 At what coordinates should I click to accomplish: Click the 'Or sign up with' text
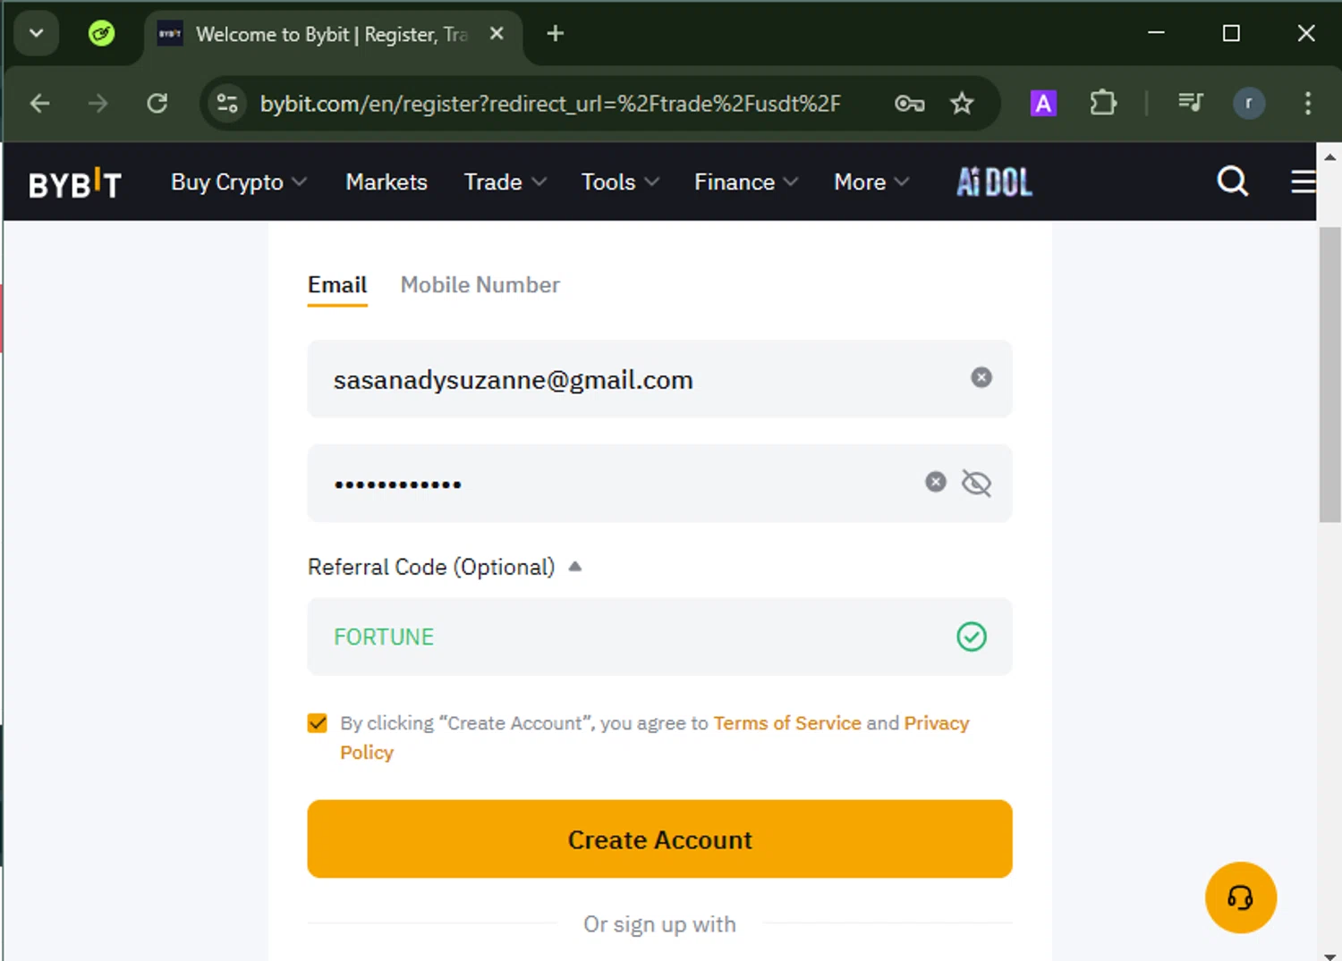click(660, 924)
